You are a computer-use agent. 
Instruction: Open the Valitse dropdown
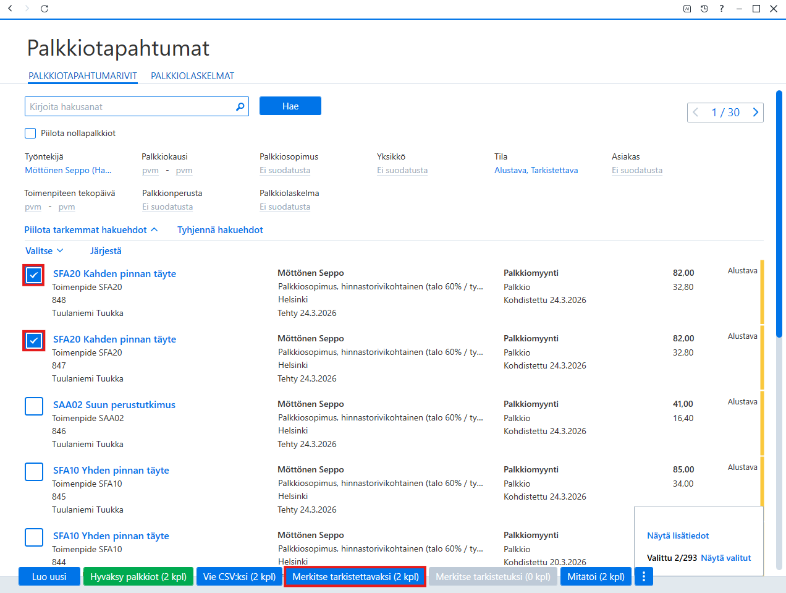tap(44, 251)
